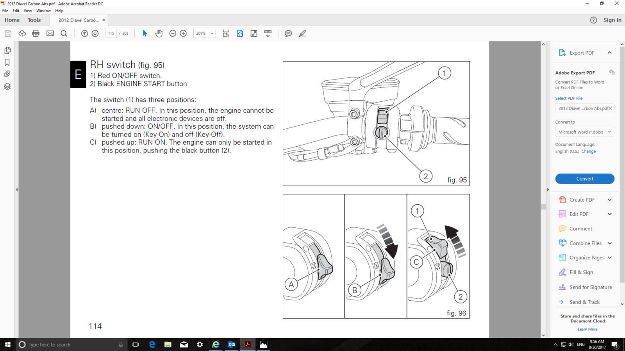Open the Page Thumbnails panel
Image resolution: width=625 pixels, height=351 pixels.
tap(7, 50)
